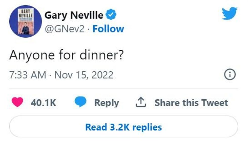248x143 pixels.
Task: Click the blue reply speech bubble icon
Action: click(x=80, y=102)
